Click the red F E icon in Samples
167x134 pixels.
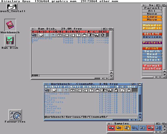[151, 128]
